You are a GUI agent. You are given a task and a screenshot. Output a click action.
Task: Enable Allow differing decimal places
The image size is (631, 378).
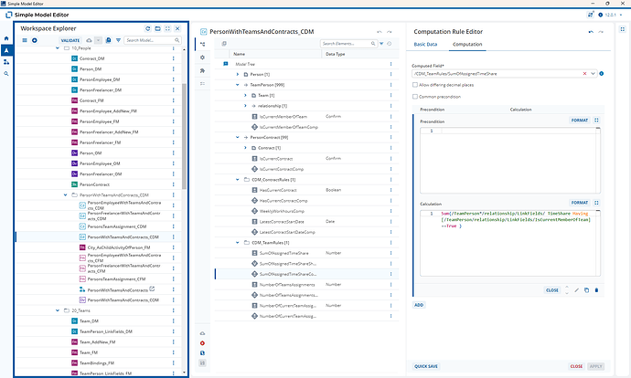(415, 85)
